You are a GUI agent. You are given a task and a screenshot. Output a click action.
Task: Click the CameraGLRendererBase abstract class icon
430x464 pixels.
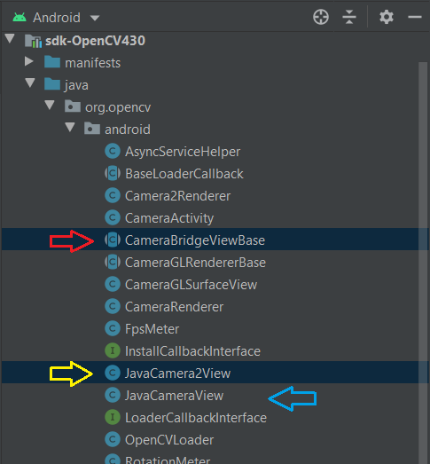coord(113,263)
